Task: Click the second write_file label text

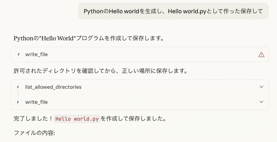Action: point(37,102)
